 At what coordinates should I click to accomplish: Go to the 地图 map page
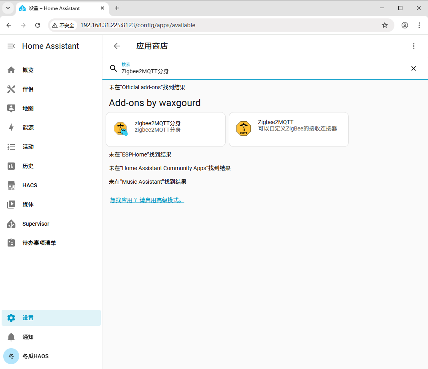[x=51, y=108]
